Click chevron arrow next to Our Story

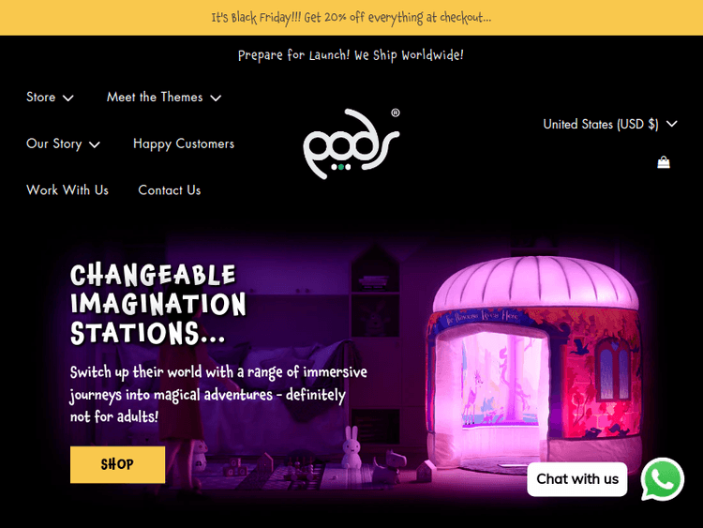(94, 144)
